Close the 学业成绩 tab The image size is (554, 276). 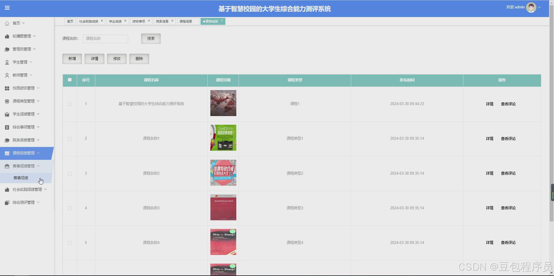tap(125, 21)
